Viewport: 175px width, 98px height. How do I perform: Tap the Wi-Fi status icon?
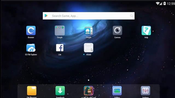pos(157,4)
